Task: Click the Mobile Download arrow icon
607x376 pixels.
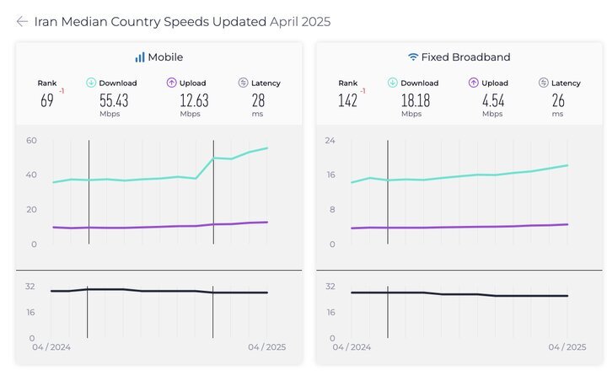Action: tap(91, 83)
